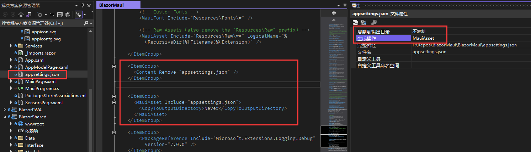The image size is (531, 152).
Task: Sort properties alphabetically in the Properties panel
Action: coord(363,23)
